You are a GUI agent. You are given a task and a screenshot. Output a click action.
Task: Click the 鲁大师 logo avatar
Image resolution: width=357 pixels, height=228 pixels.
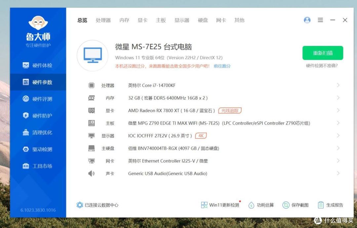38,23
